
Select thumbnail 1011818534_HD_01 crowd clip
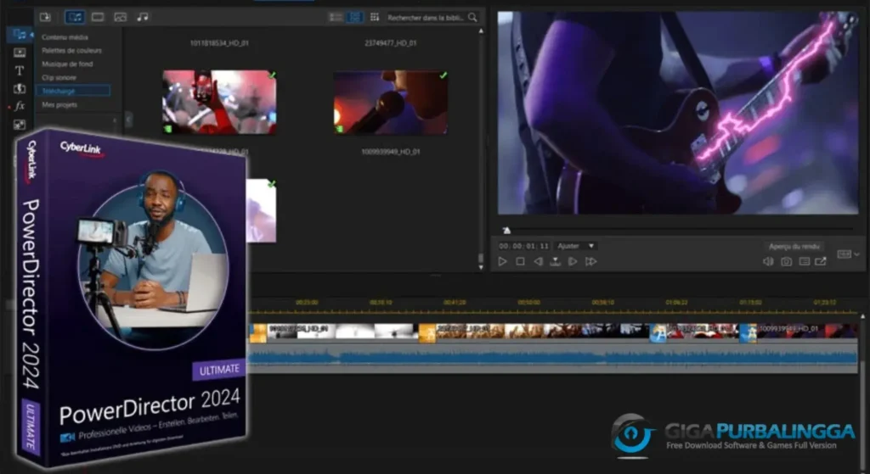tap(219, 102)
